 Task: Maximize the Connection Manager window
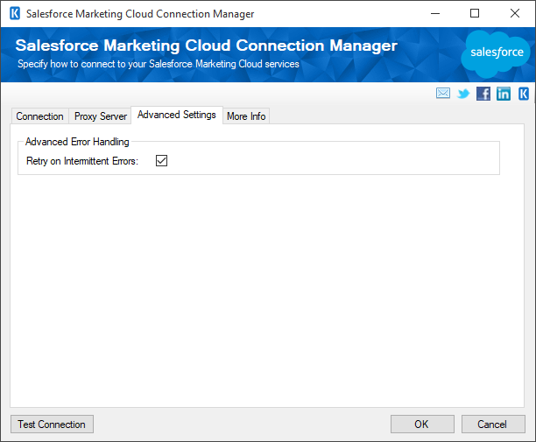pos(475,14)
